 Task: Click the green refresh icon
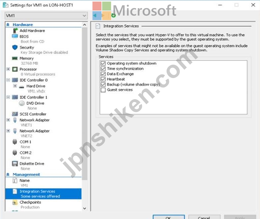pos(114,15)
